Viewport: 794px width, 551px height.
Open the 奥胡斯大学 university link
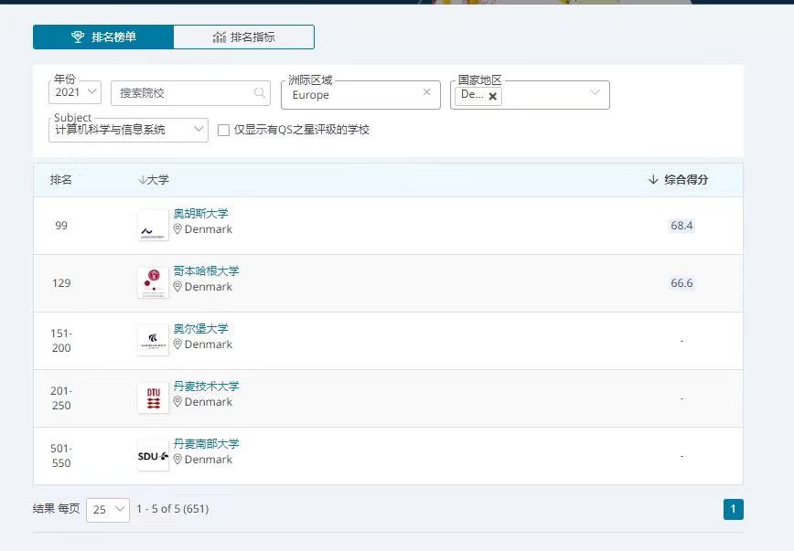click(200, 214)
